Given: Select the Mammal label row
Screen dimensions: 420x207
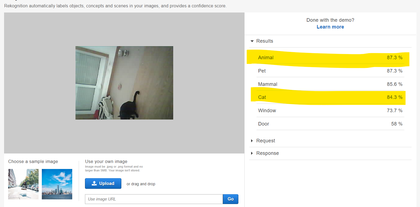Looking at the screenshot, I should coord(330,84).
